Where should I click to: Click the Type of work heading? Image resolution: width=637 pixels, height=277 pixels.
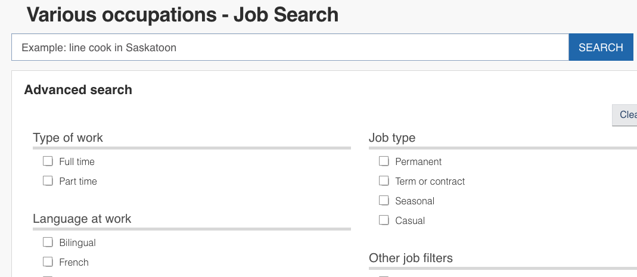click(68, 138)
